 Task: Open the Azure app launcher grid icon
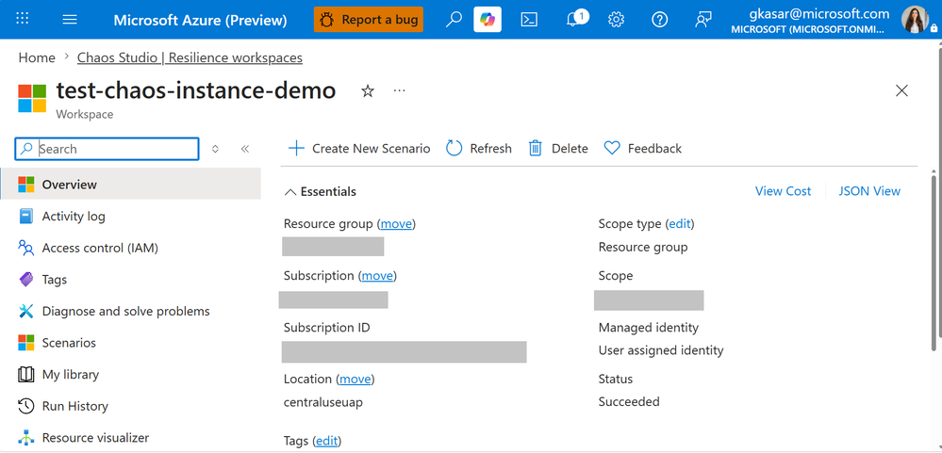[x=23, y=19]
